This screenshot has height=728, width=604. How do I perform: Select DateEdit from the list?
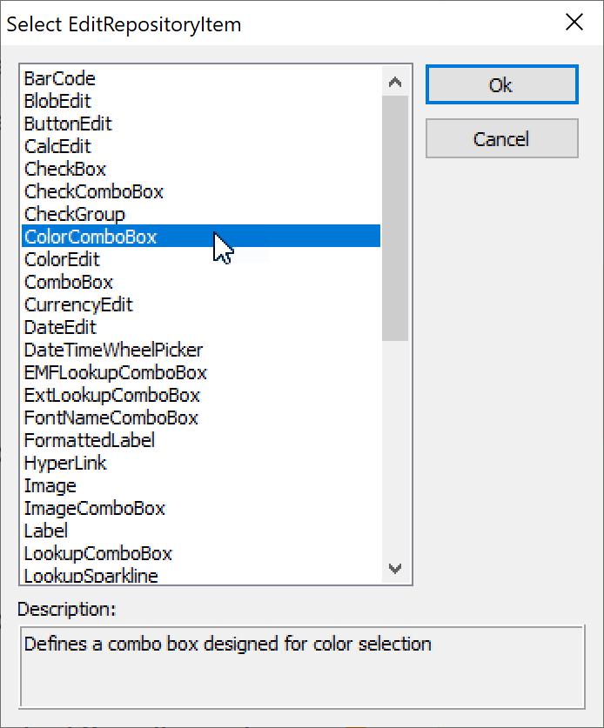point(60,328)
